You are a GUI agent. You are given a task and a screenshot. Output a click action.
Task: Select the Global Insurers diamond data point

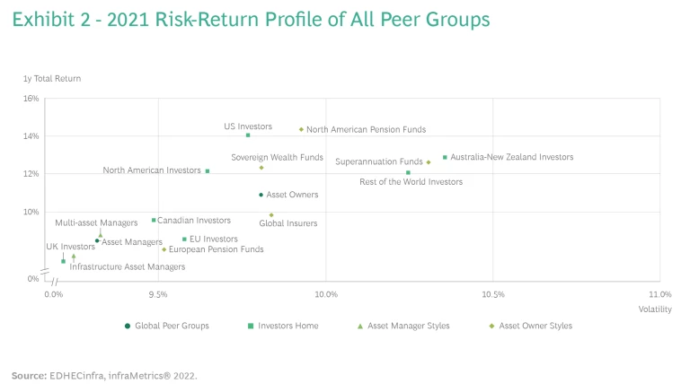coord(271,214)
